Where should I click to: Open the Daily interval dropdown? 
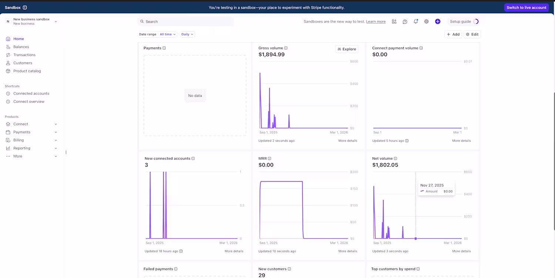187,34
